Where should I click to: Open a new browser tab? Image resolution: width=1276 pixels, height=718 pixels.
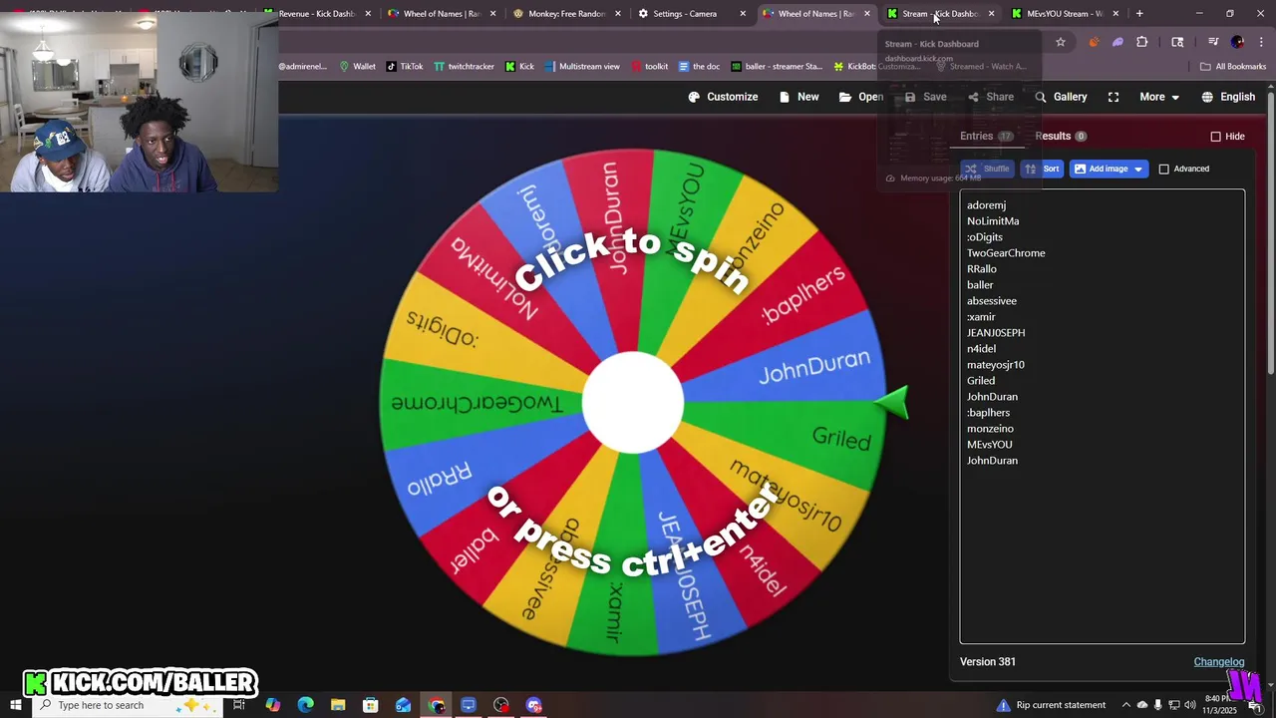[x=1139, y=14]
